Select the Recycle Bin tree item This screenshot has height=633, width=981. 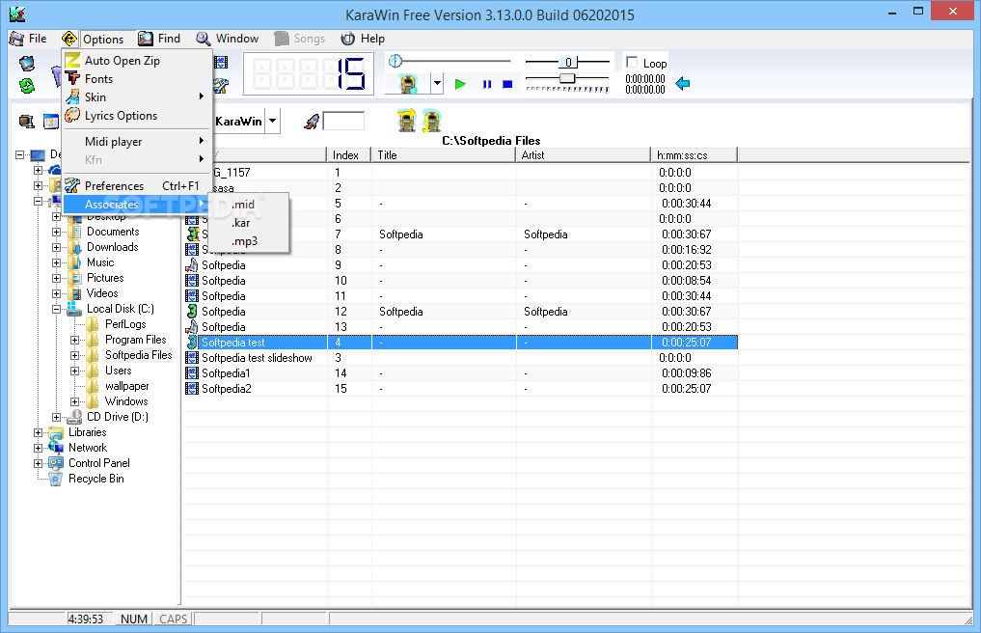96,479
